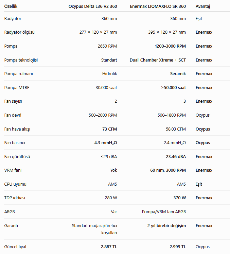Image resolution: width=230 pixels, height=254 pixels.
Task: Select the 4.3 mmH₂O pressure cell
Action: (106, 143)
